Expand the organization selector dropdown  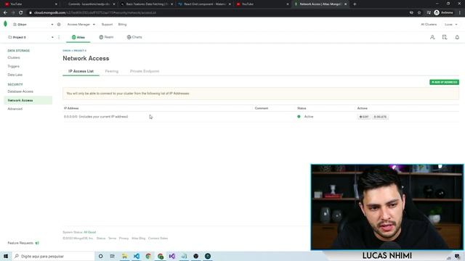click(x=33, y=24)
